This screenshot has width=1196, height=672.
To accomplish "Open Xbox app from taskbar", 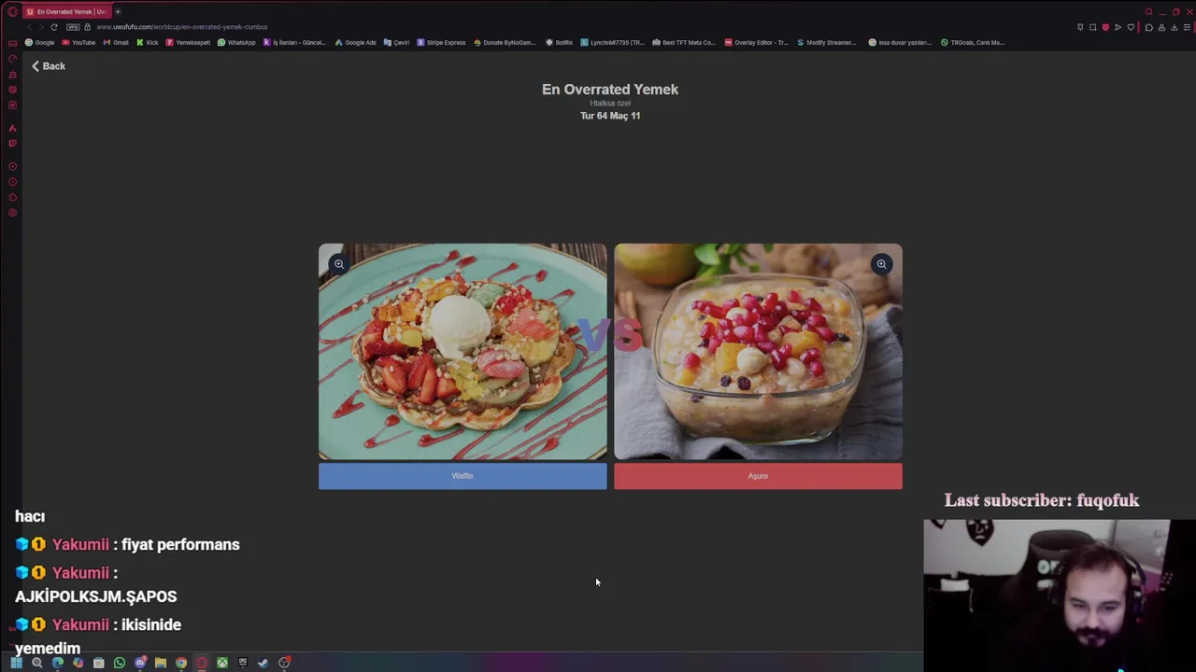I will 222,663.
